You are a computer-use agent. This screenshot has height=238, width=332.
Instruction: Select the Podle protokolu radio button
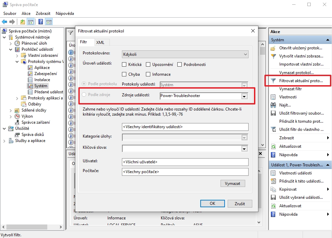84,84
